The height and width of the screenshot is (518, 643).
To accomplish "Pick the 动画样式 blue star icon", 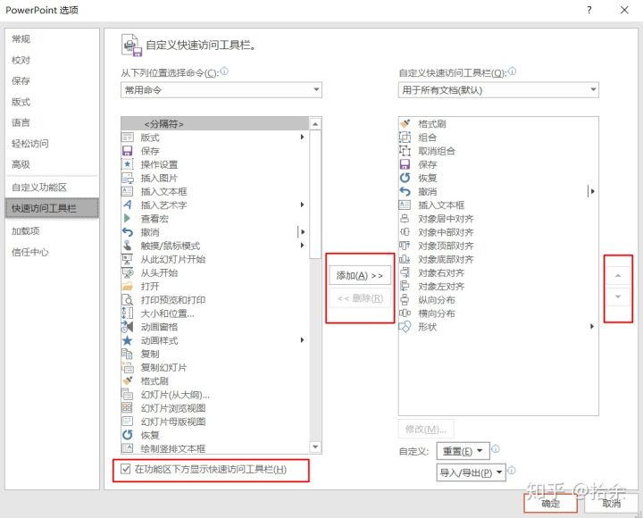I will pyautogui.click(x=128, y=340).
